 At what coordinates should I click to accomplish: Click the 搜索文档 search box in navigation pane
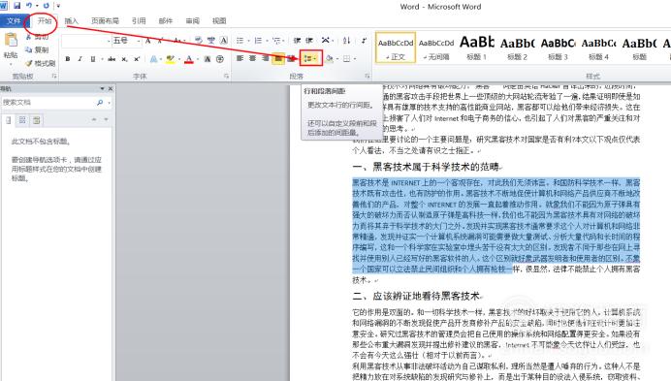pyautogui.click(x=48, y=103)
